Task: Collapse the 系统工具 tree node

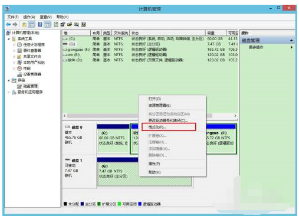Action: coord(8,39)
